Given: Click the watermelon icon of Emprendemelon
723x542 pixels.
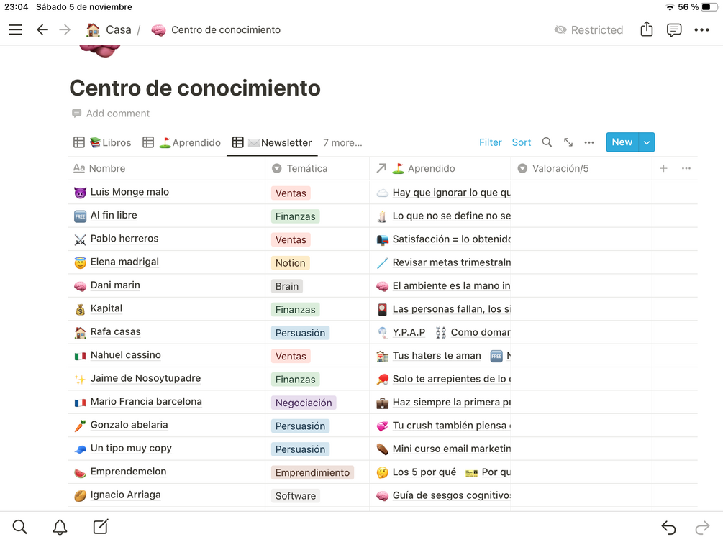Looking at the screenshot, I should pyautogui.click(x=81, y=472).
